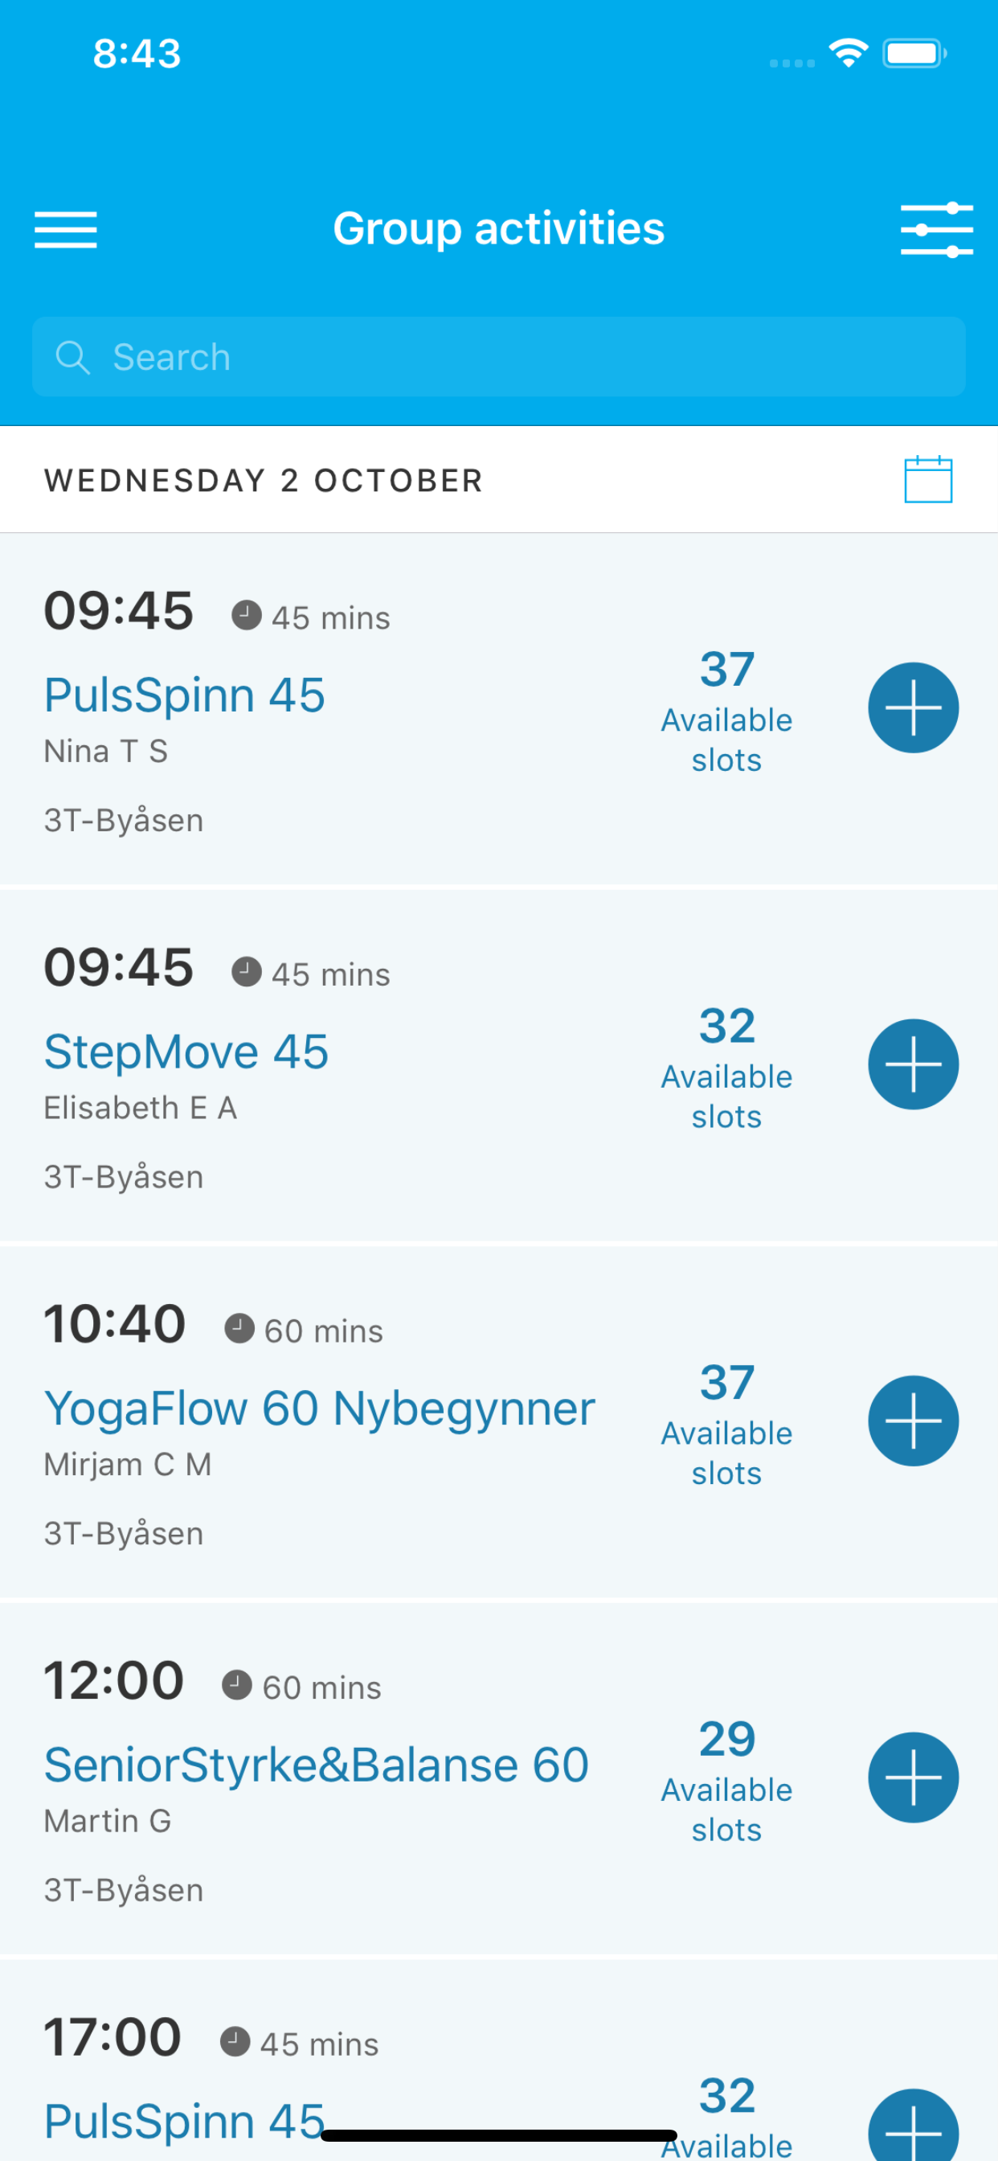Book YogaFlow 60 Nybegynner with plus button
This screenshot has width=998, height=2161.
pos(913,1421)
